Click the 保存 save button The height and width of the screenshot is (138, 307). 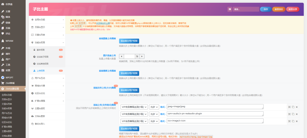coord(266,9)
